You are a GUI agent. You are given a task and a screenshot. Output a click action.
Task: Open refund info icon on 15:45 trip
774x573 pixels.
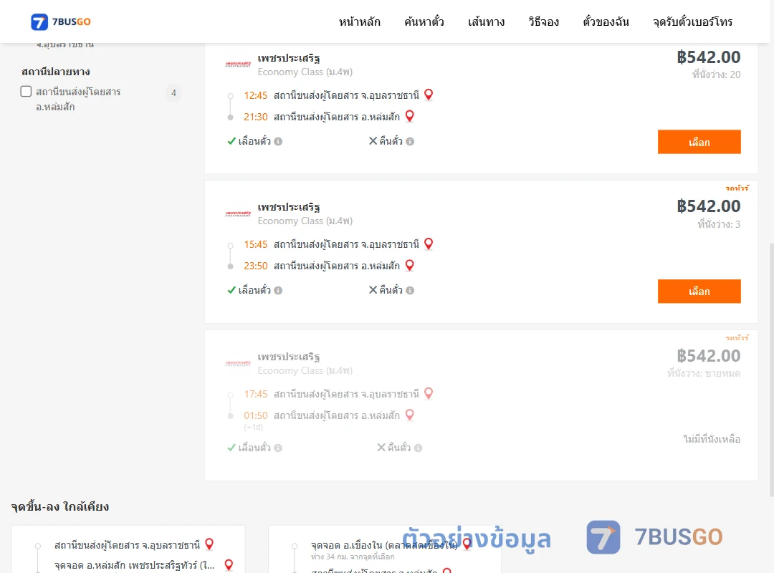pos(410,291)
